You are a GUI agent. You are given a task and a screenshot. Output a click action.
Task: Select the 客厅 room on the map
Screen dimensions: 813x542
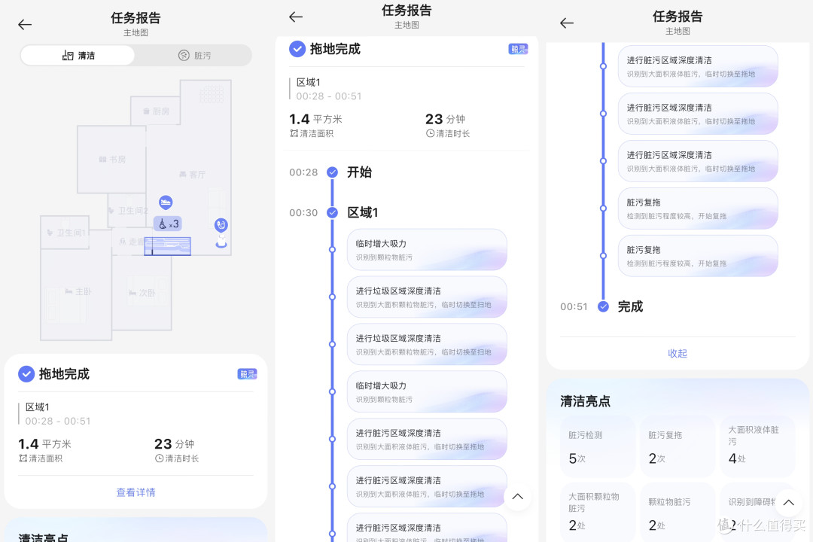(x=192, y=175)
